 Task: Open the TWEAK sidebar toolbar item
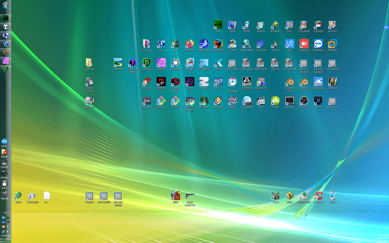4,195
